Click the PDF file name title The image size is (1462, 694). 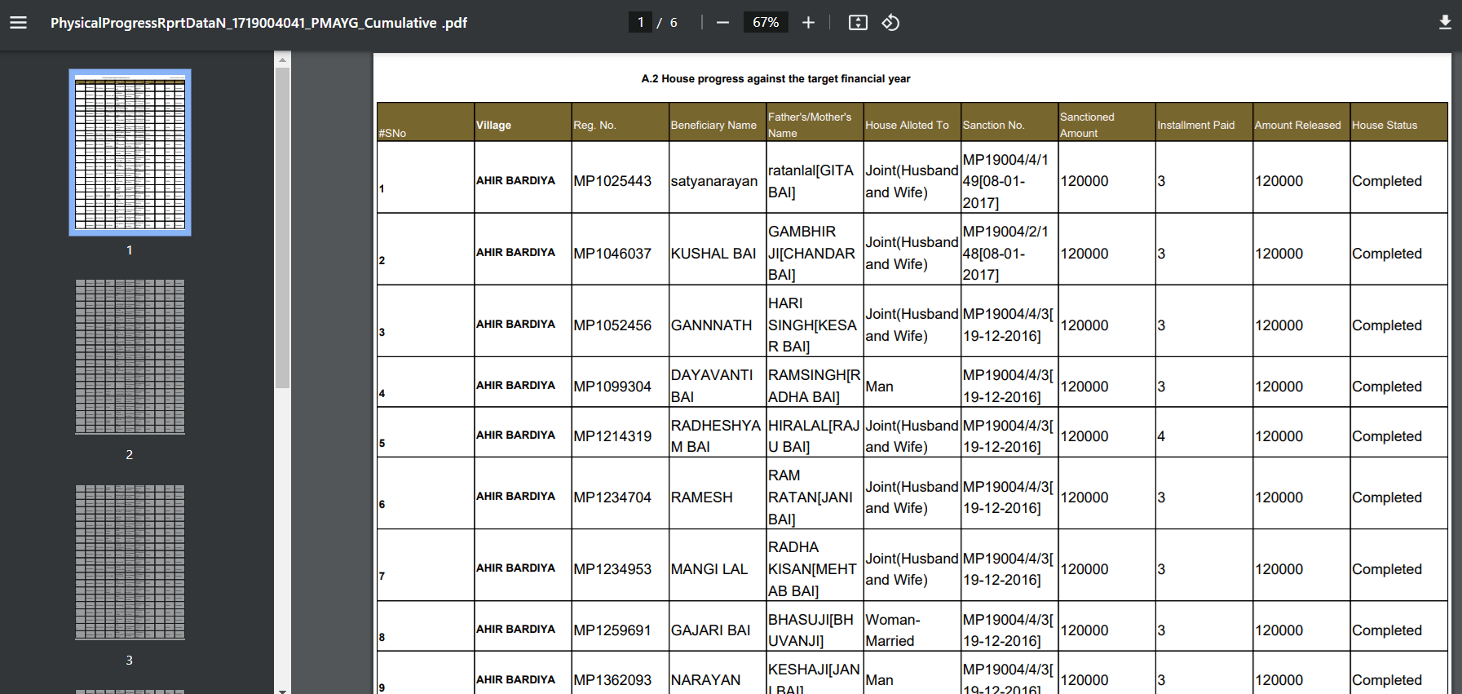click(x=258, y=23)
